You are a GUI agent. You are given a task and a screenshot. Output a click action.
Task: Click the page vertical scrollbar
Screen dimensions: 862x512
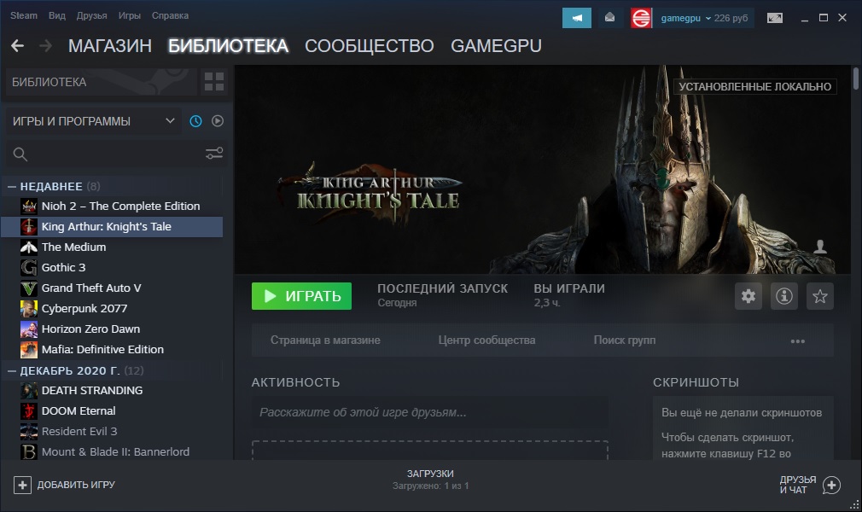[x=856, y=78]
